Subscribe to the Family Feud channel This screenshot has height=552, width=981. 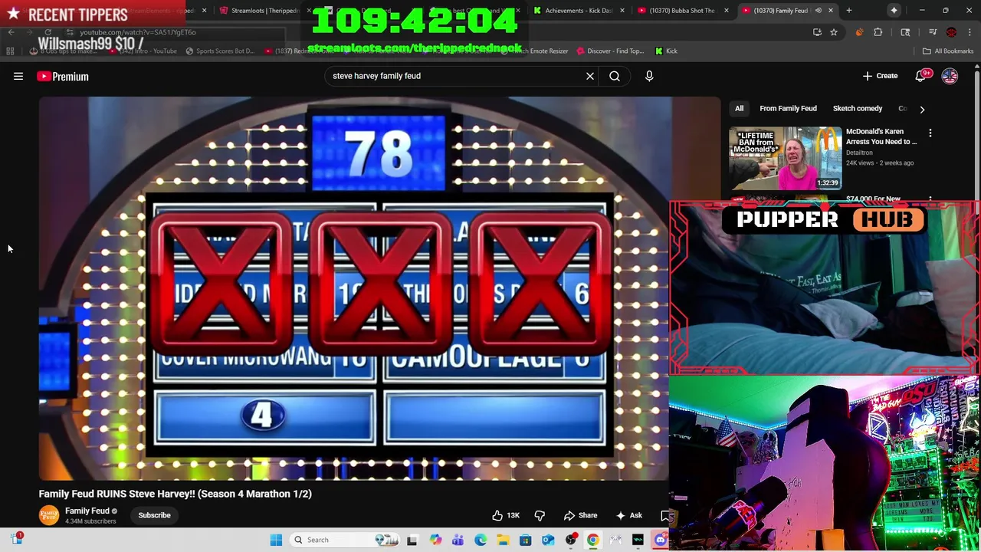[154, 515]
